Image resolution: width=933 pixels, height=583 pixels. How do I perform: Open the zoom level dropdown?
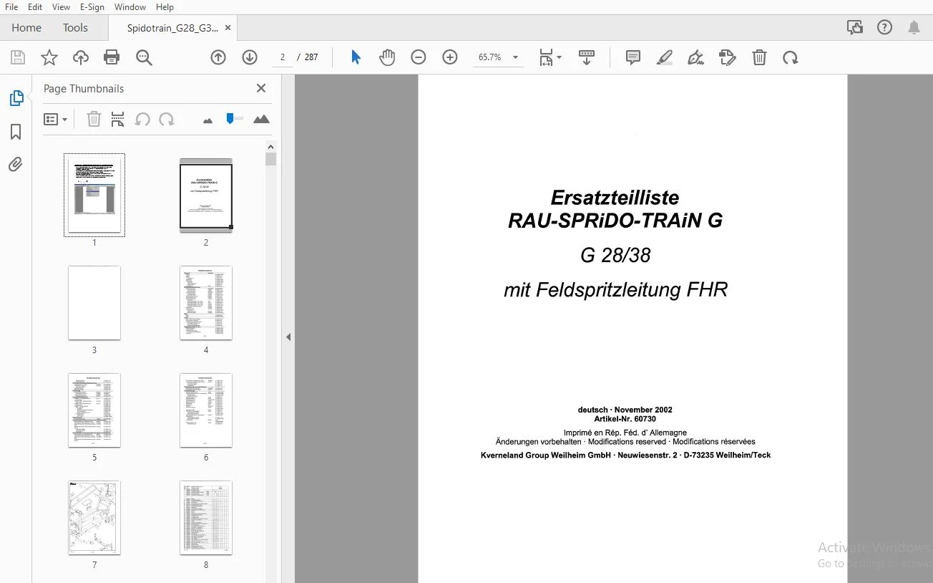tap(516, 57)
